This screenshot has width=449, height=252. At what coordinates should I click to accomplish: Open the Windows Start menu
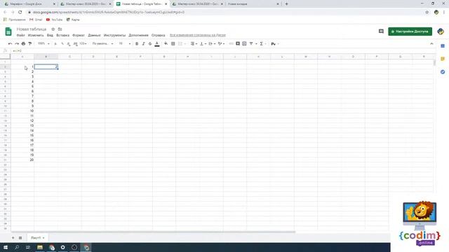6,247
